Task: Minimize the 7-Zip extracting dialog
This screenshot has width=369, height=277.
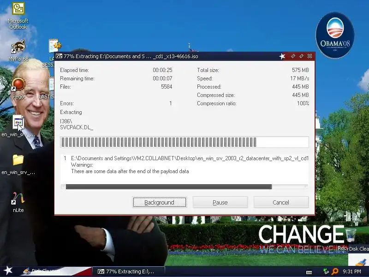Action: pyautogui.click(x=293, y=56)
